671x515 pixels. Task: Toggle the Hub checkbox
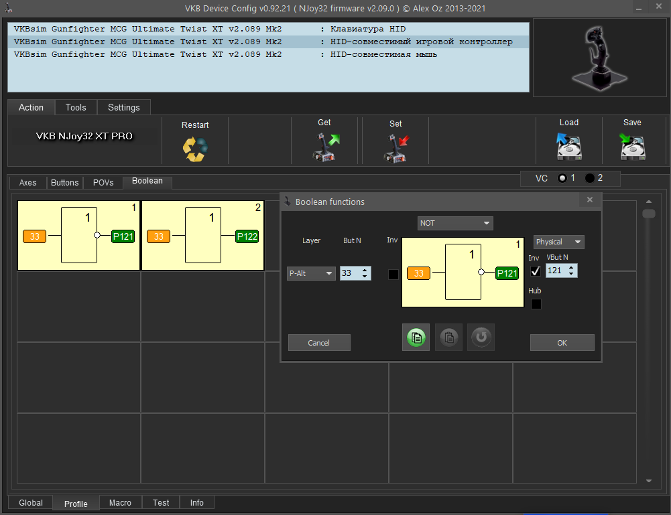click(x=536, y=304)
